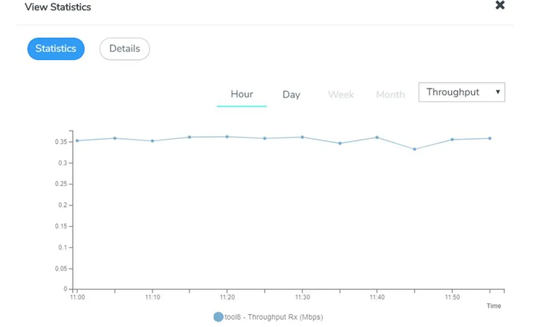Switch chart range to Day
540x327 pixels.
point(291,95)
